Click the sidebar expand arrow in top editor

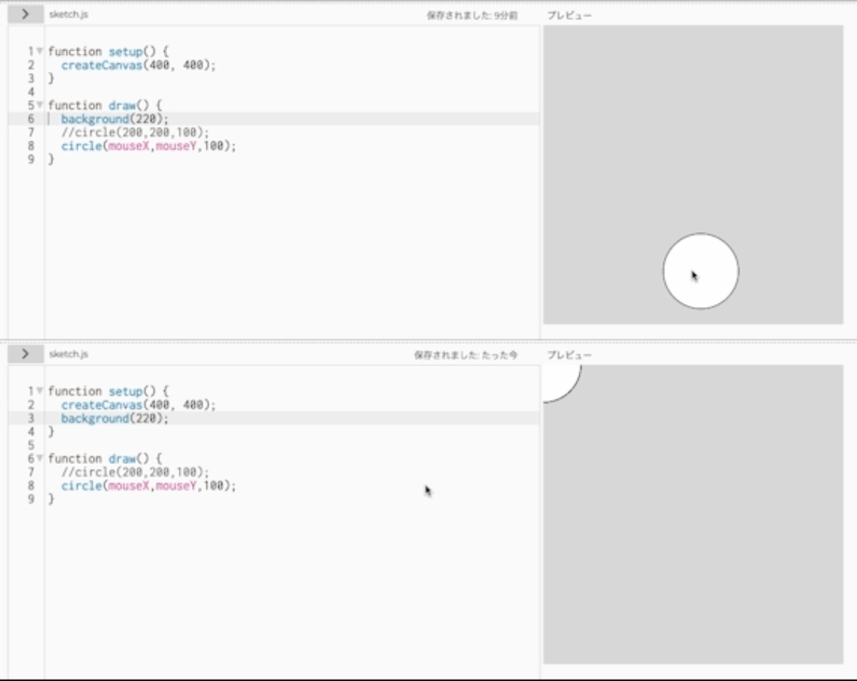(26, 14)
